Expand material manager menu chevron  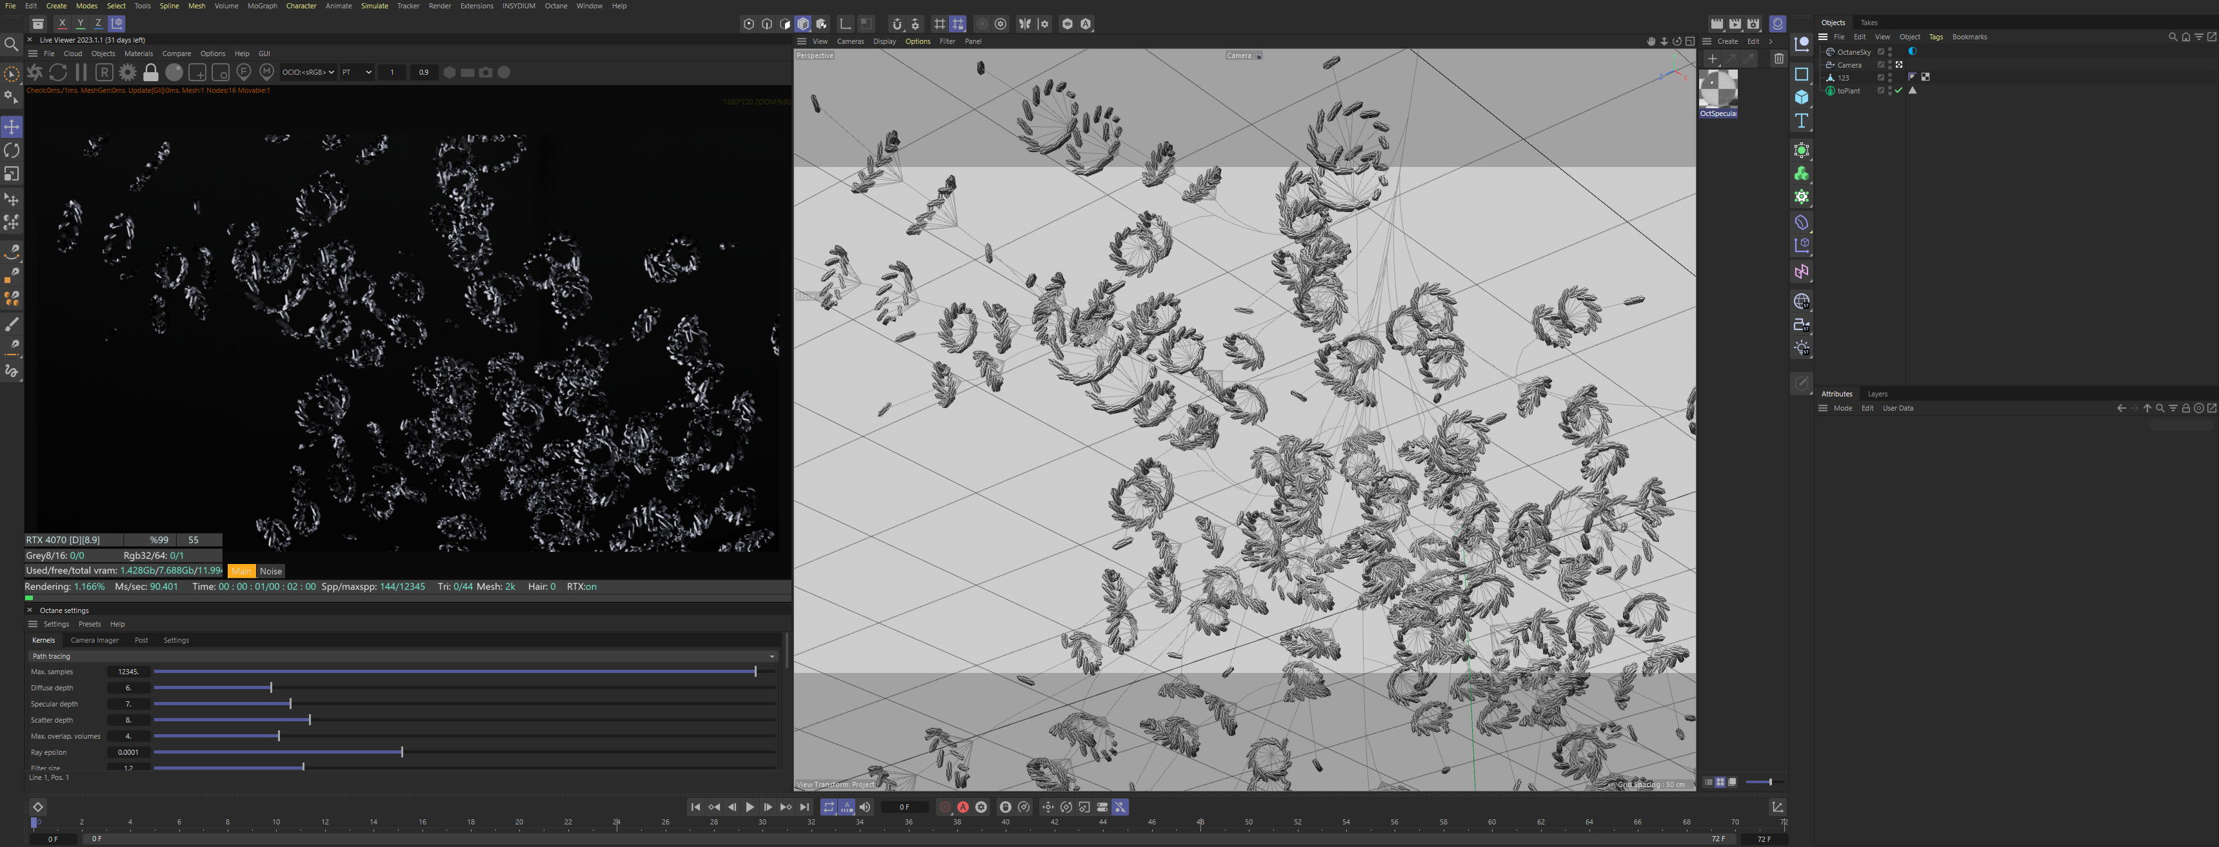1770,41
